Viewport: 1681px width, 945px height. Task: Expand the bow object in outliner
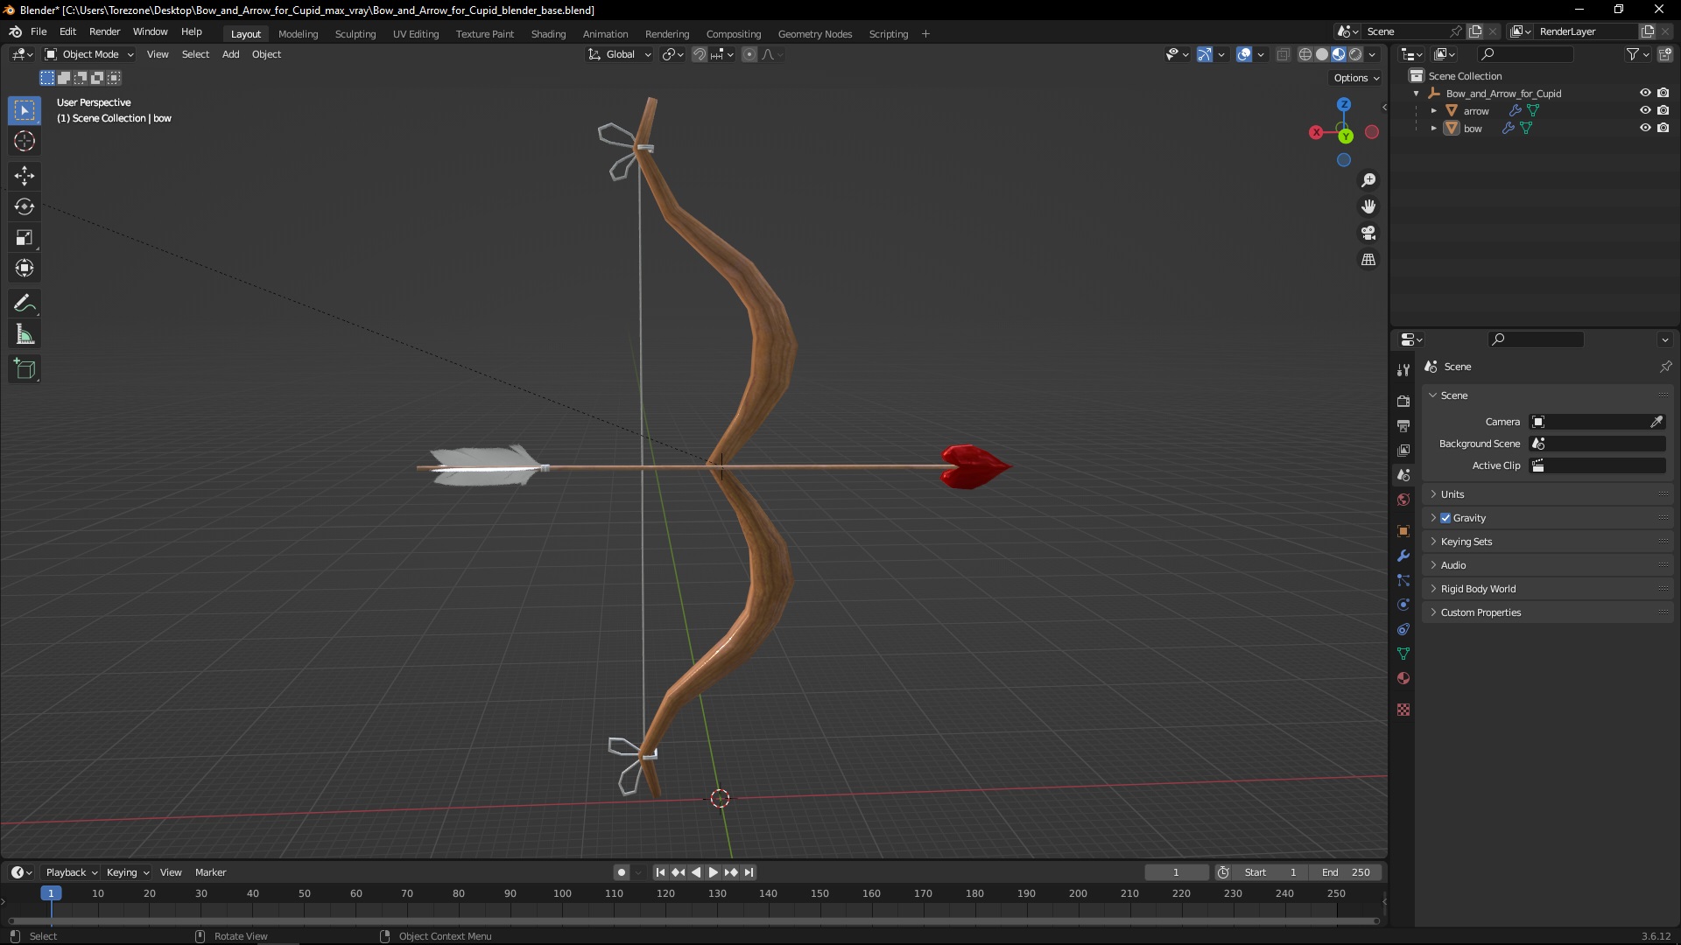point(1433,128)
